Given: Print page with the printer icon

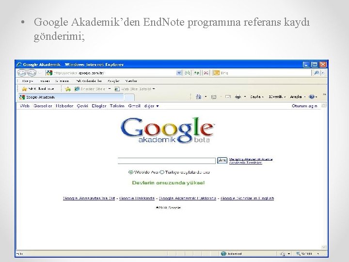Looking at the screenshot, I should [x=238, y=97].
